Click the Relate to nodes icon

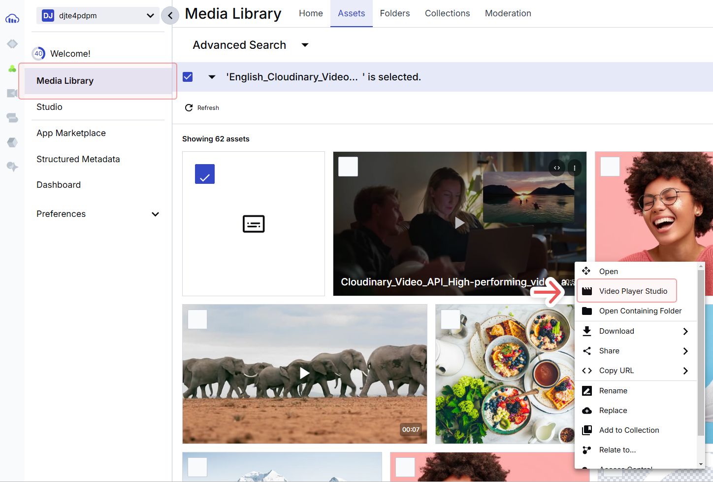click(x=587, y=450)
